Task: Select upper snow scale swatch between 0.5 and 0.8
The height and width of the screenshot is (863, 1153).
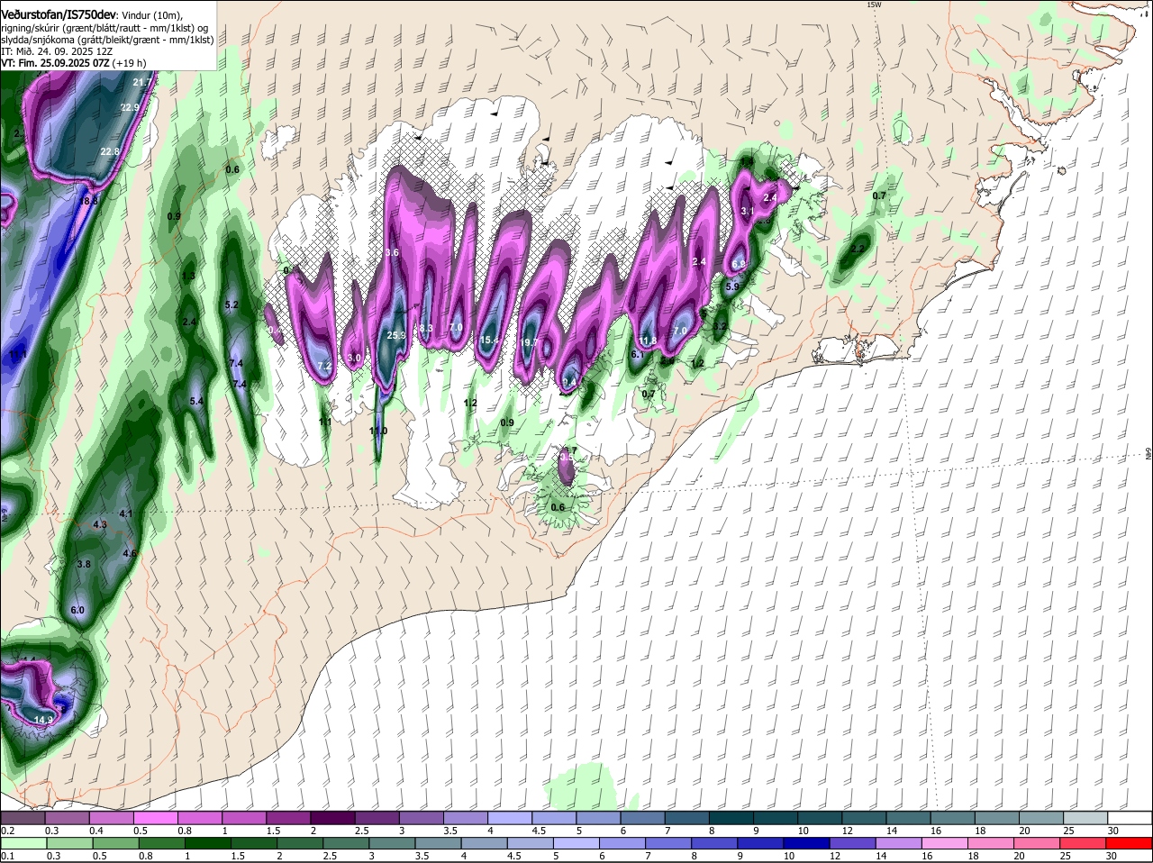Action: tap(155, 818)
